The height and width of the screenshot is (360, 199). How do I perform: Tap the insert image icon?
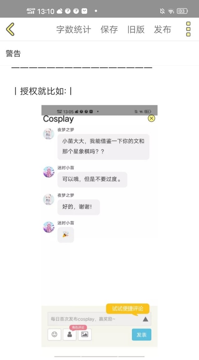coord(85,334)
